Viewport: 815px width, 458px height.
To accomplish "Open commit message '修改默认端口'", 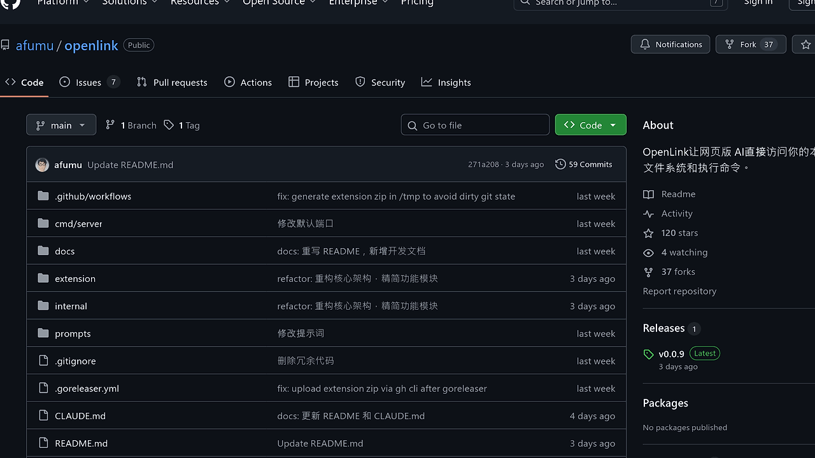I will [x=306, y=223].
